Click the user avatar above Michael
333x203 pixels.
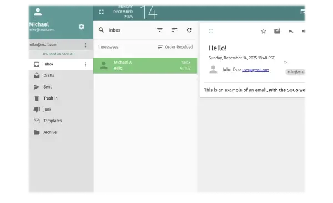[x=38, y=12]
